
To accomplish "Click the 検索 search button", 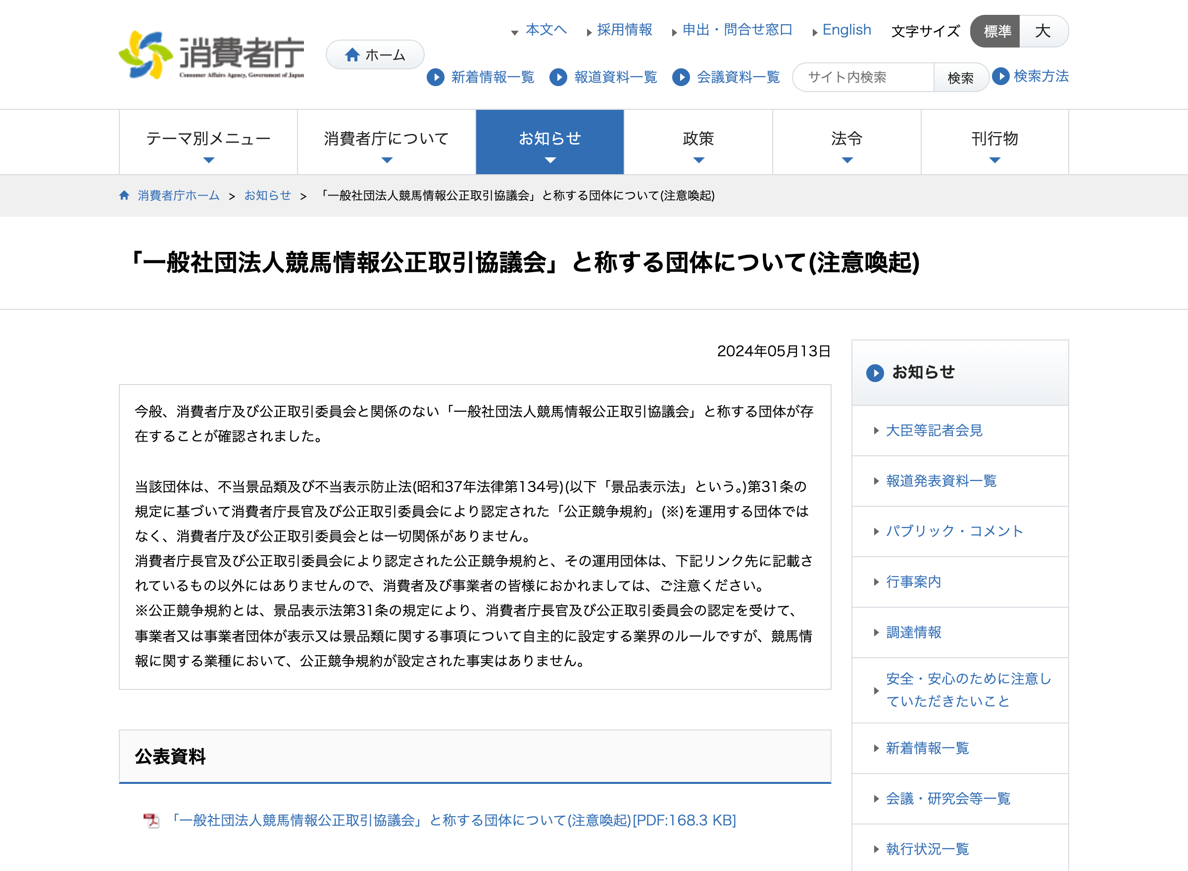I will (960, 78).
